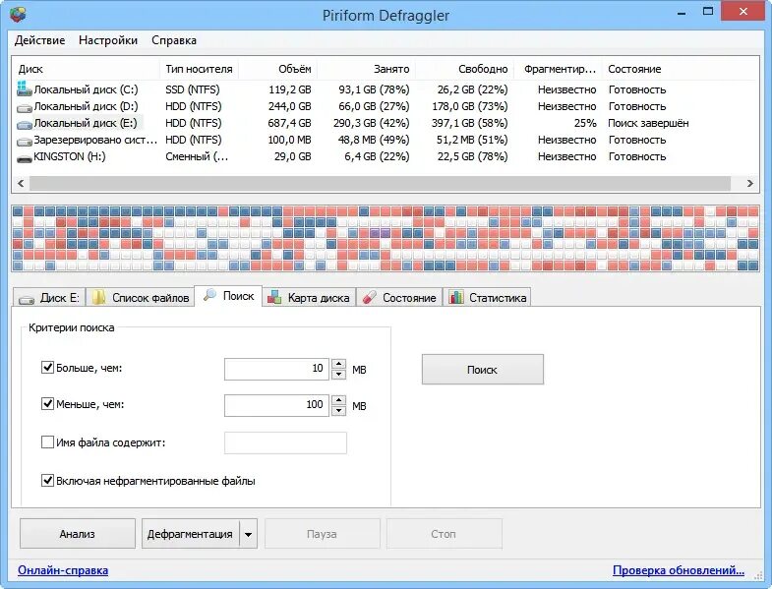Uncheck Включая нефрагментированные файлы
772x589 pixels.
click(x=47, y=480)
